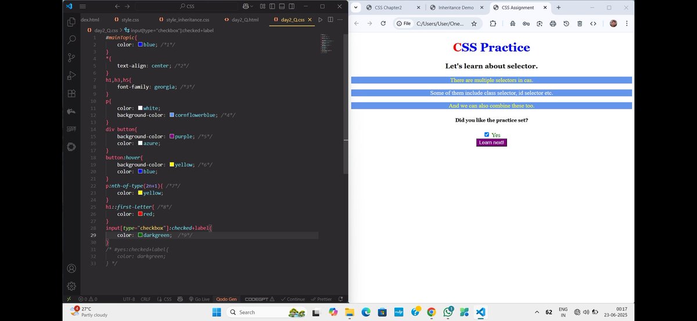Screen dimensions: 697x321
Task: Click the printer extension icon in Chrome
Action: [552, 24]
